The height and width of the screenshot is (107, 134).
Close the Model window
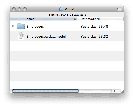(x=14, y=9)
